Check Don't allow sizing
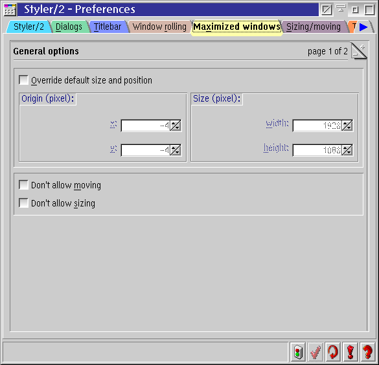 (x=24, y=203)
